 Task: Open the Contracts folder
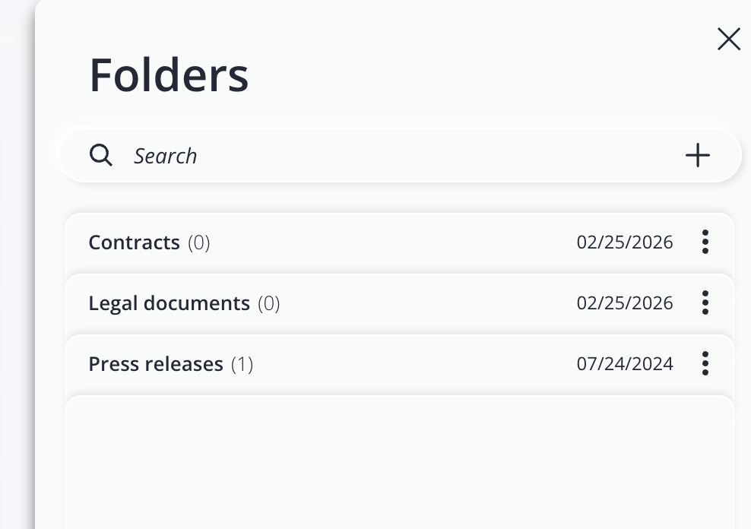tap(134, 242)
